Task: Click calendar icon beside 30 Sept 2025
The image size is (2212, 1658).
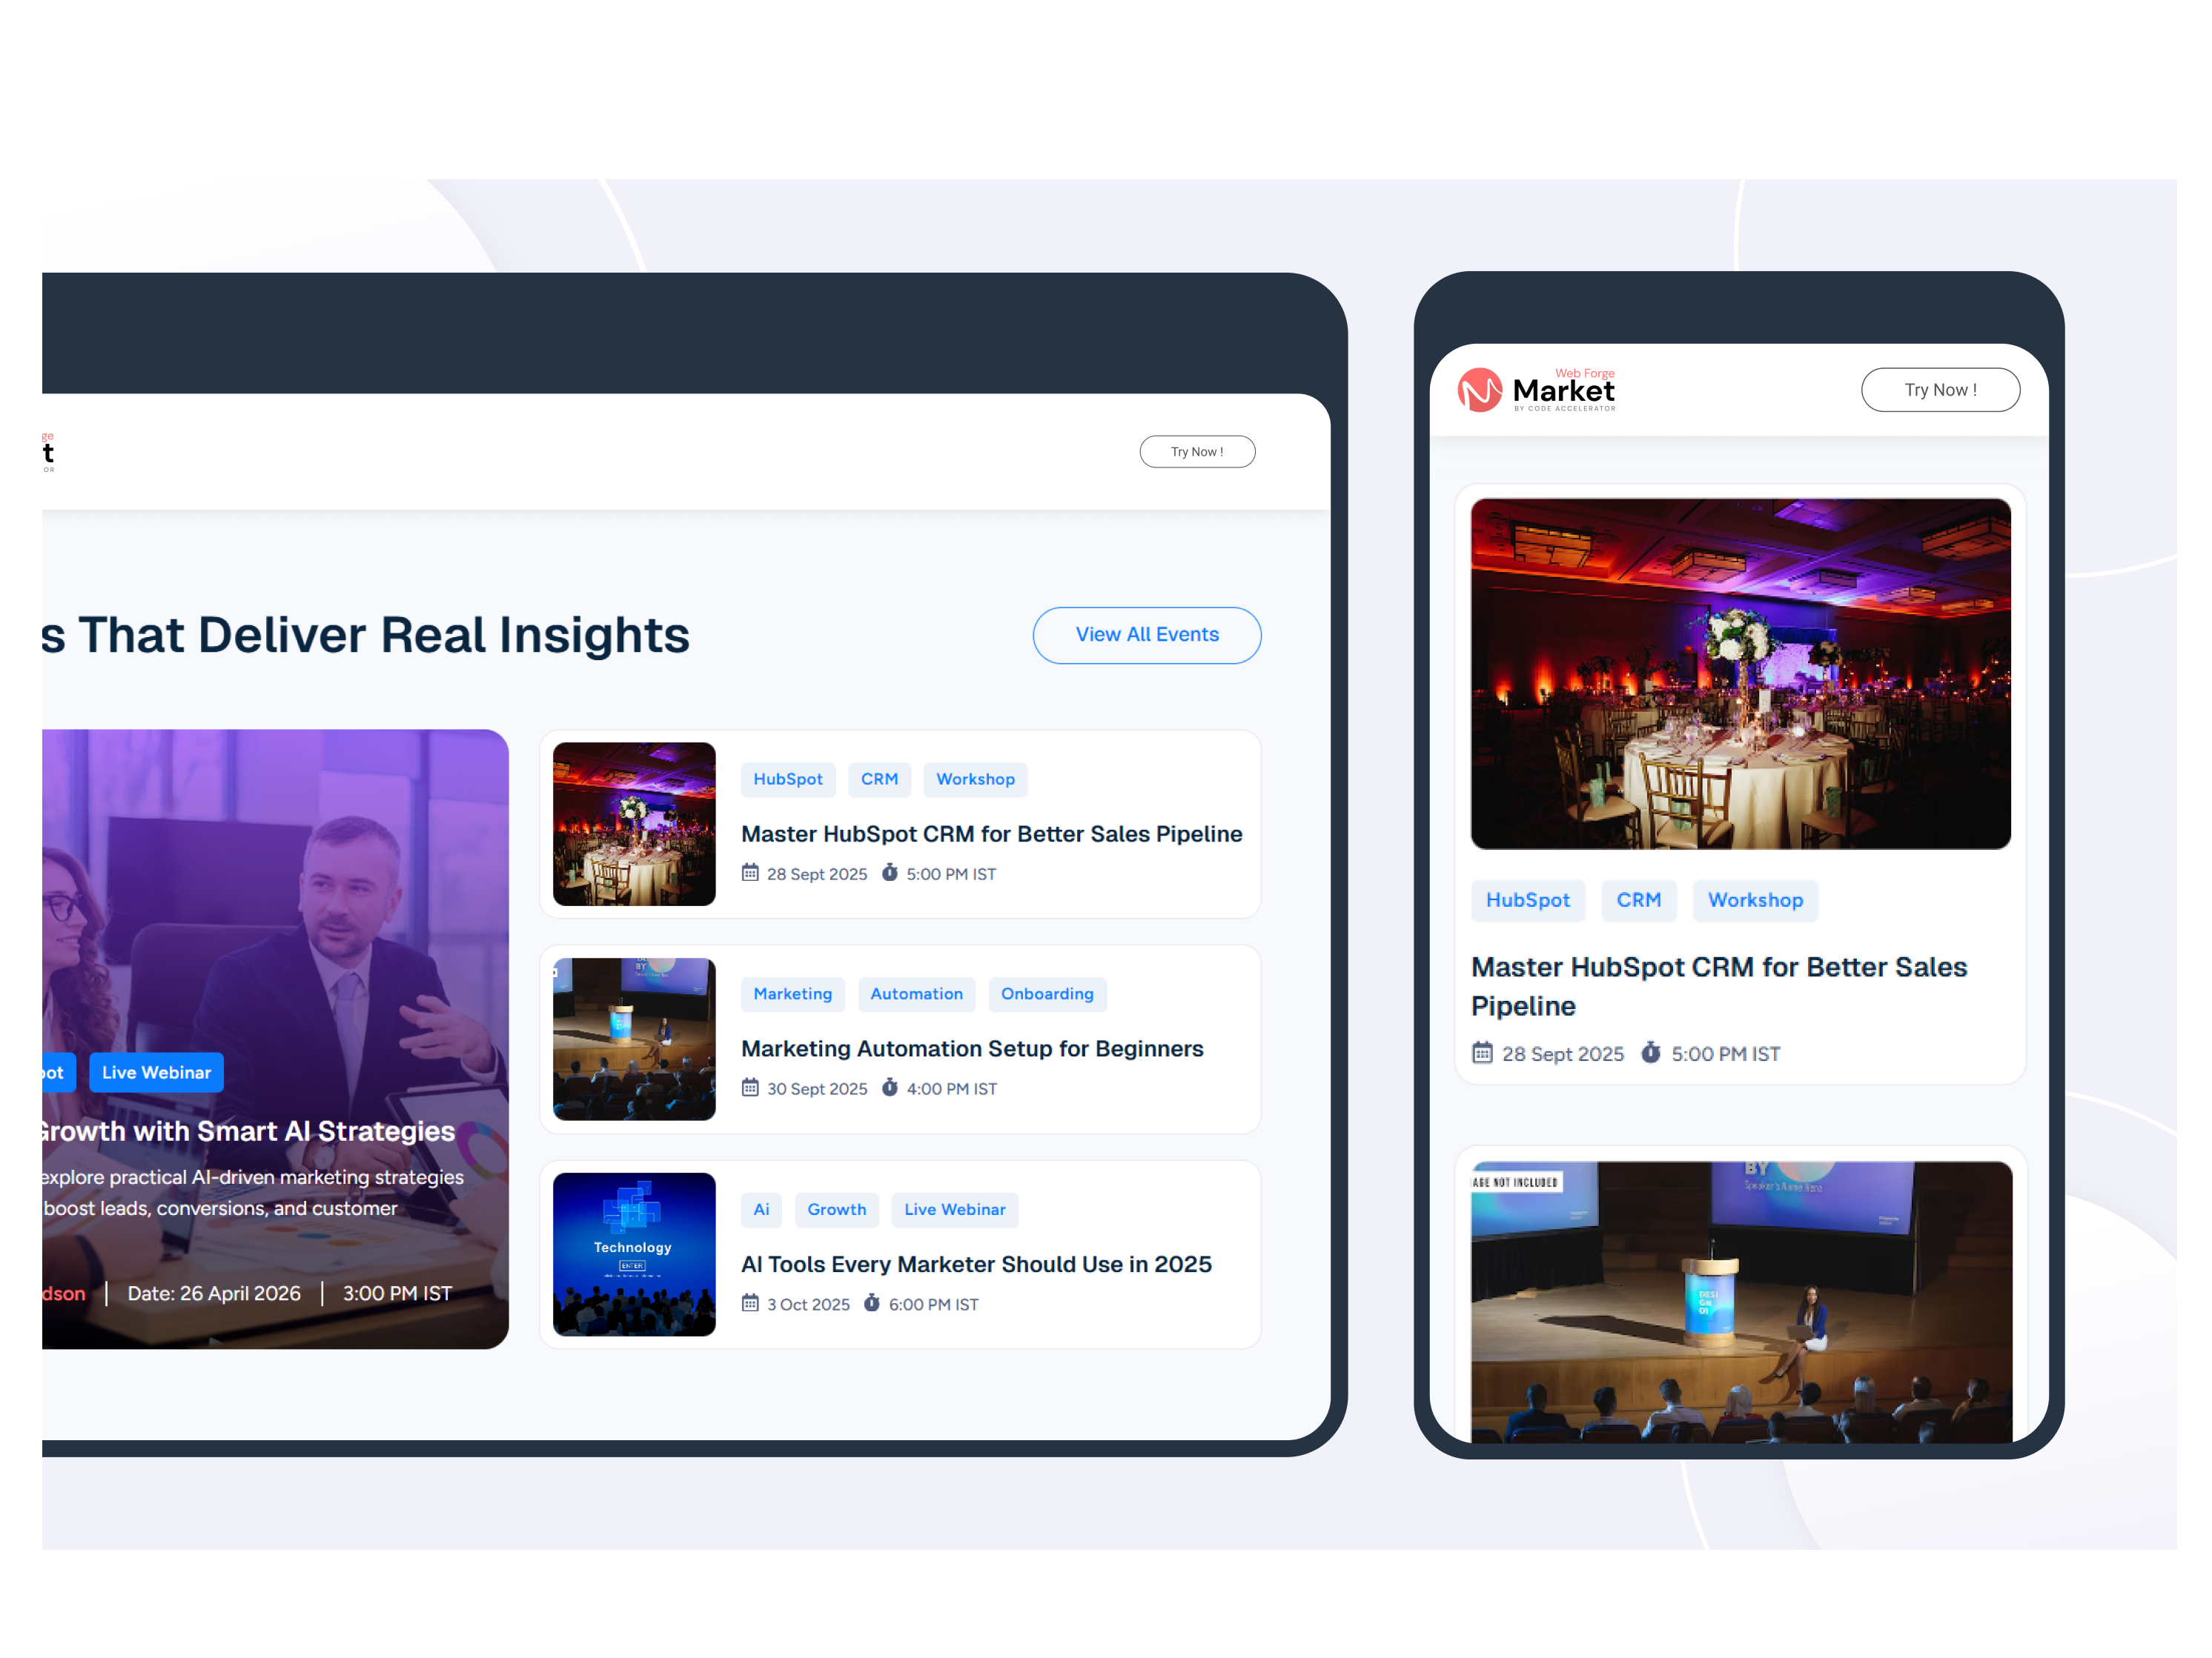Action: pos(750,1088)
